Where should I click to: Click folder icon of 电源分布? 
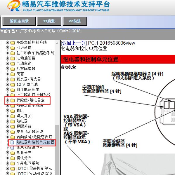(x=13, y=153)
